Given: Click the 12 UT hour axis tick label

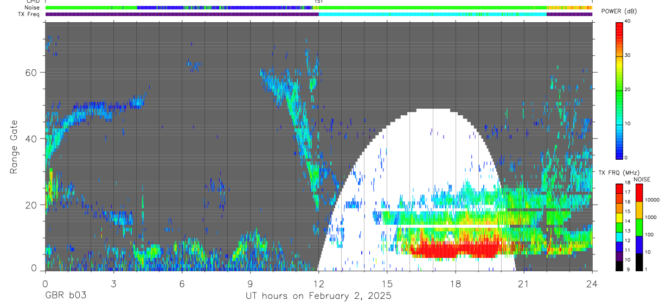Looking at the screenshot, I should [x=319, y=284].
